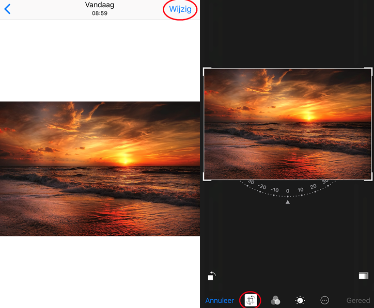Click the top-right crop corner handle
Viewport: 374px width, 308px height.
(369, 71)
